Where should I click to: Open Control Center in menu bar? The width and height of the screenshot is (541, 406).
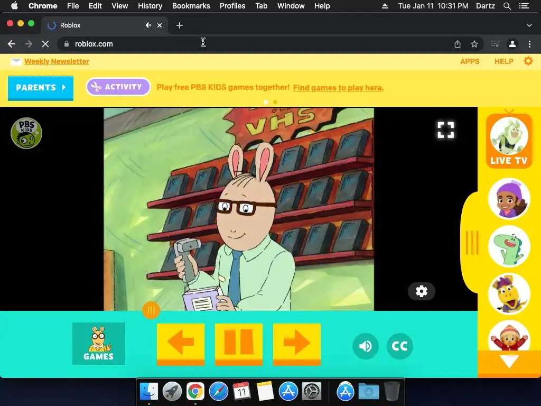pos(524,6)
